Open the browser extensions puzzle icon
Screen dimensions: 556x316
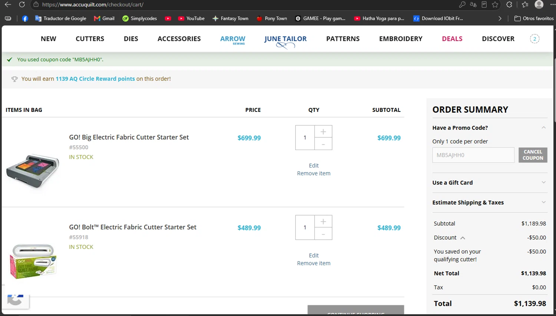(509, 4)
